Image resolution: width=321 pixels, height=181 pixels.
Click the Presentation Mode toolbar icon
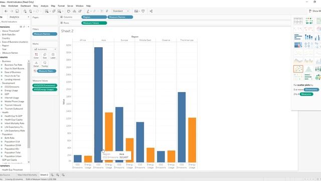[x=143, y=11]
